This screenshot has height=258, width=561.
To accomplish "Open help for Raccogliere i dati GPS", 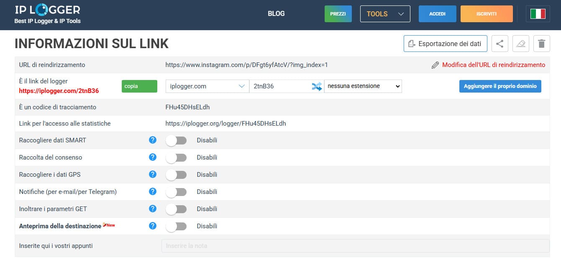I will click(x=153, y=174).
